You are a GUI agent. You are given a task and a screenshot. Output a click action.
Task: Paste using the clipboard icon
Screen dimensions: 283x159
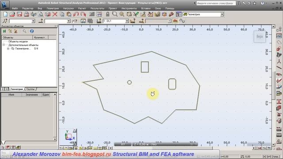pos(69,14)
